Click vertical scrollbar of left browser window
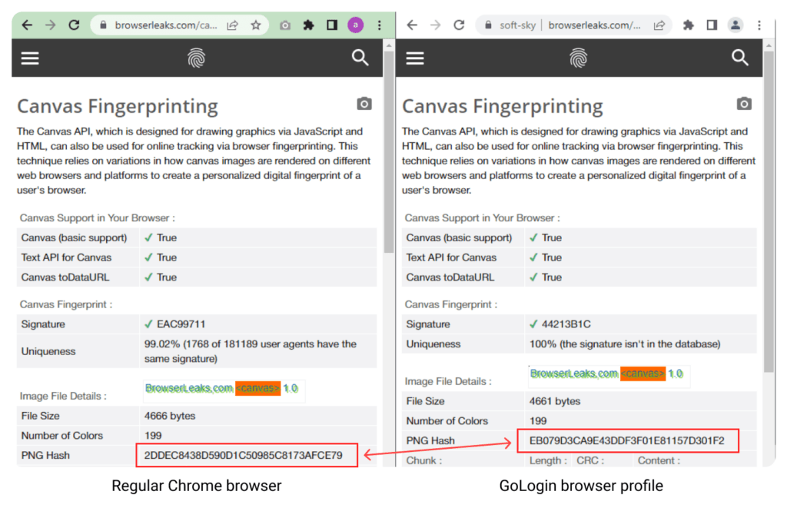 pos(388,151)
